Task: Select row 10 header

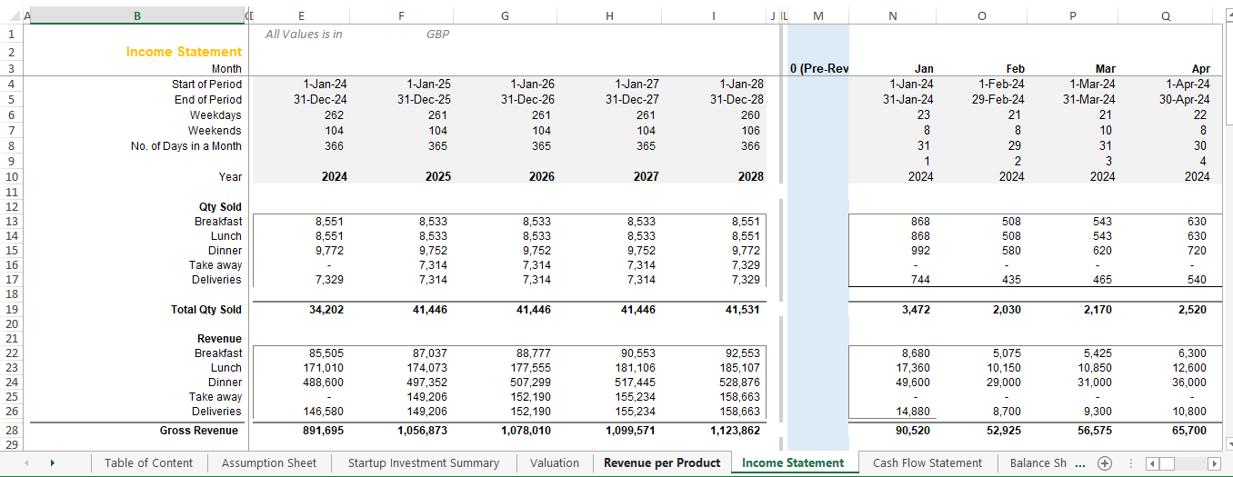Action: tap(10, 177)
